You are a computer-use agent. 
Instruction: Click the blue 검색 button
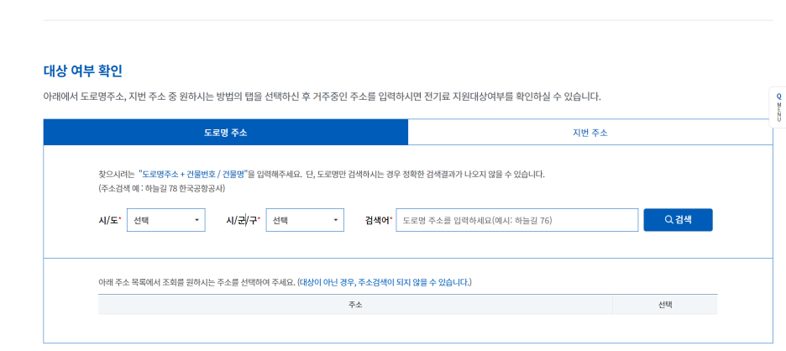coord(678,220)
